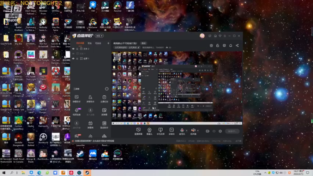Switch to the active orange scene tab
The image size is (313, 176).
pyautogui.click(x=80, y=43)
